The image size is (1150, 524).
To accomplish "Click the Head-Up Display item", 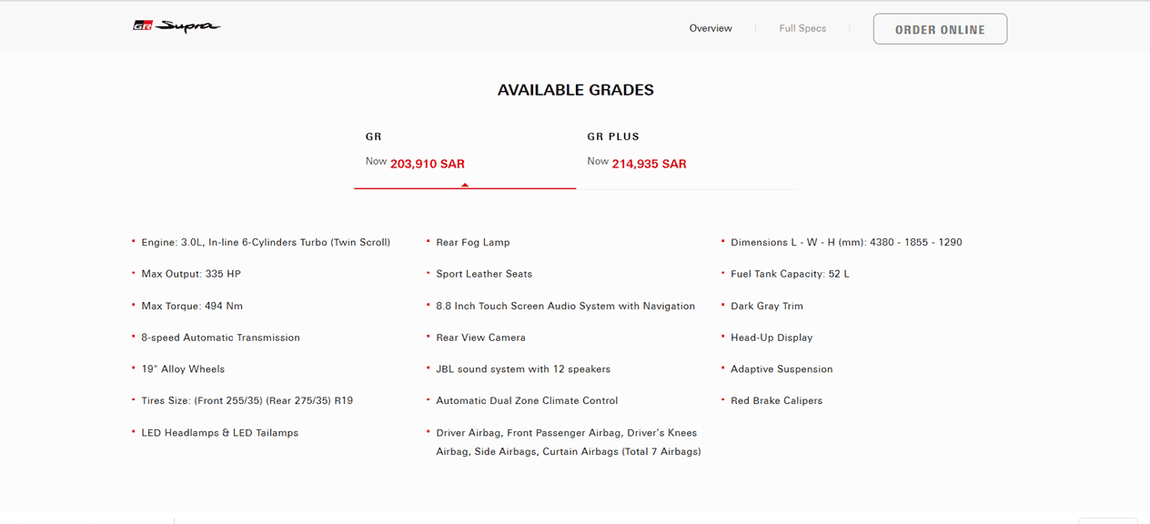I will [772, 338].
